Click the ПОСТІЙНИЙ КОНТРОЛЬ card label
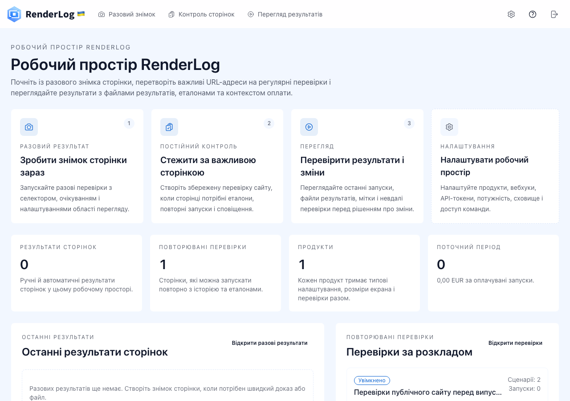 [x=199, y=147]
